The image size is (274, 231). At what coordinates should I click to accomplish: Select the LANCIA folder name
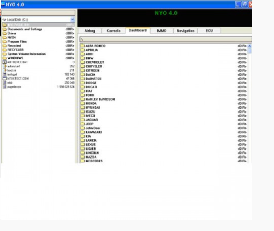pos(91,140)
